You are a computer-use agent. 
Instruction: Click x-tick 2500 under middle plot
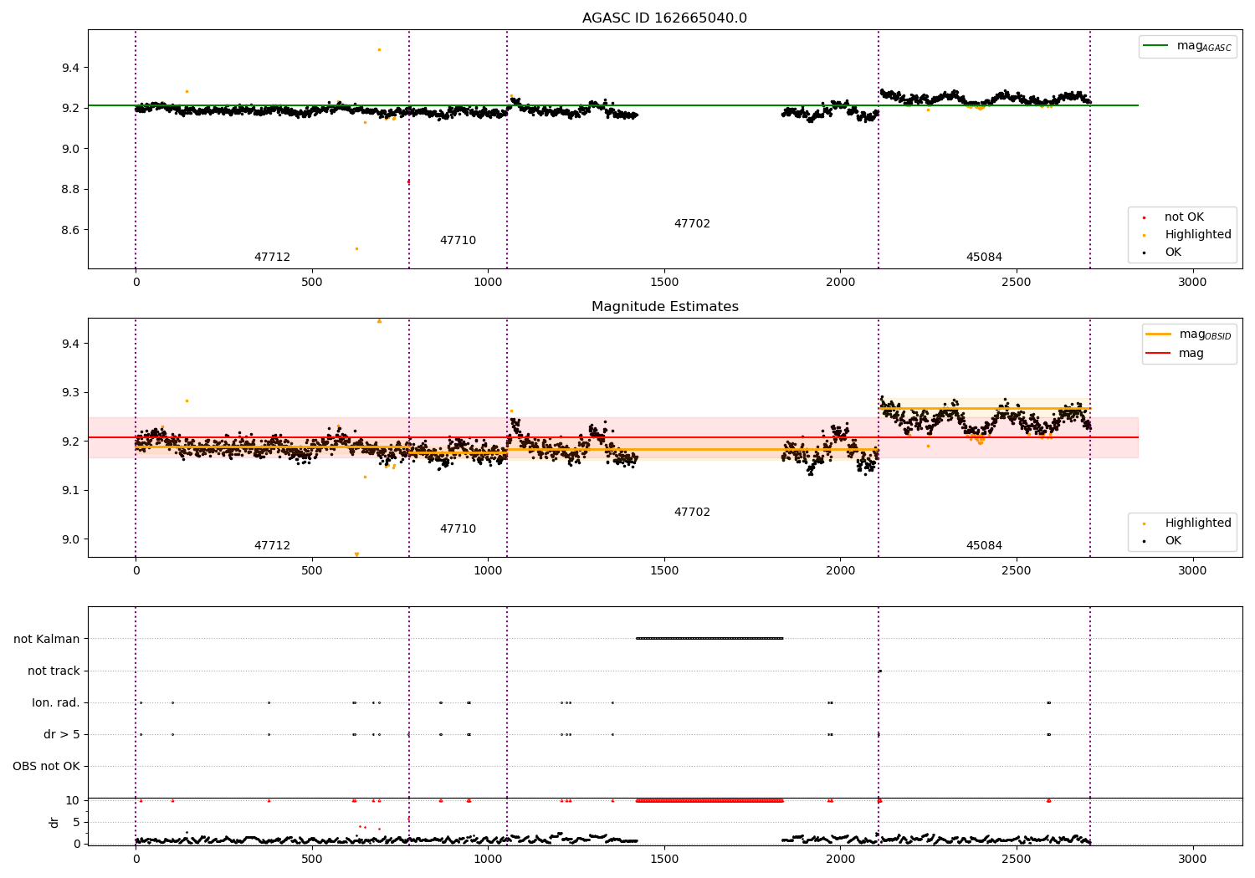point(1017,571)
